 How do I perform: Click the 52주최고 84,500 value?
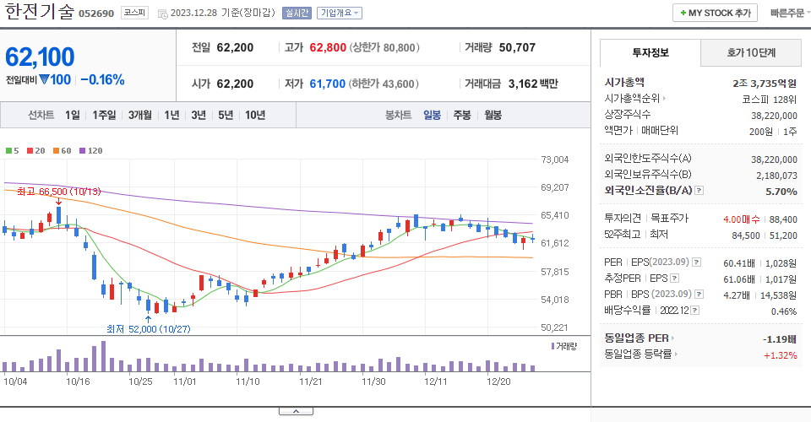[x=745, y=235]
